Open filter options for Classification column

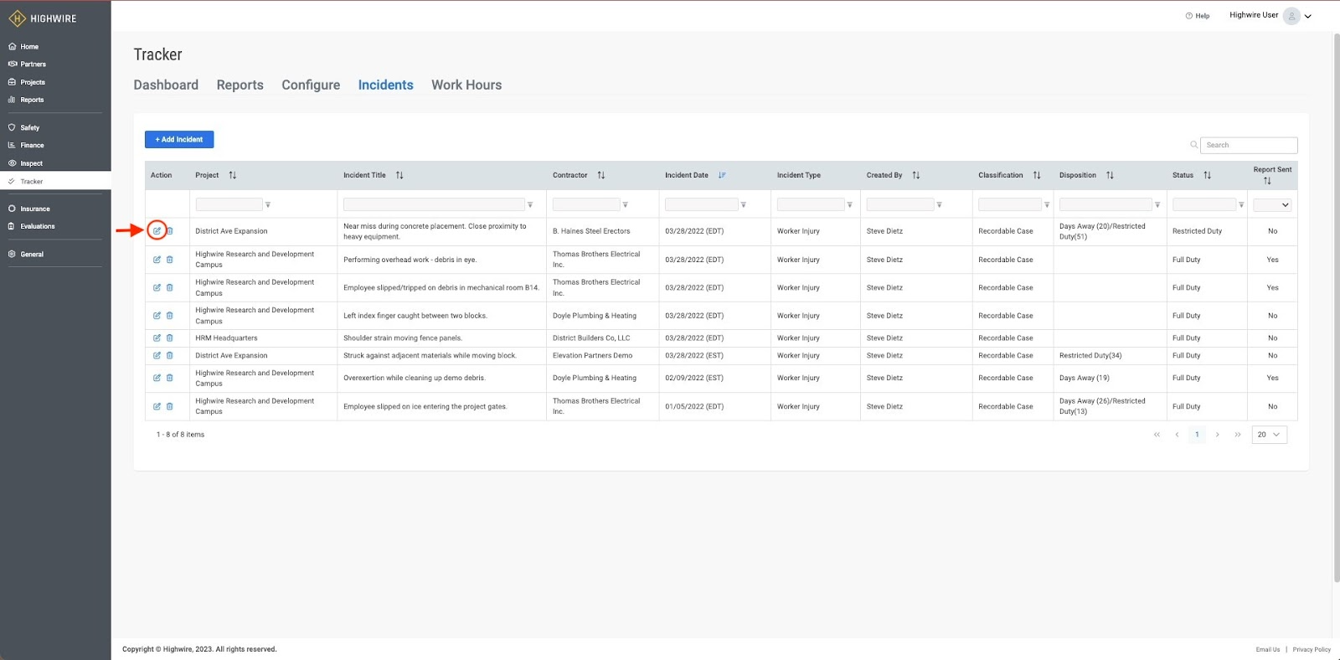[1047, 204]
